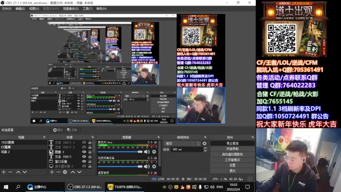The width and height of the screenshot is (341, 192).
Task: Remove the selected source with the minus icon
Action: (58, 172)
